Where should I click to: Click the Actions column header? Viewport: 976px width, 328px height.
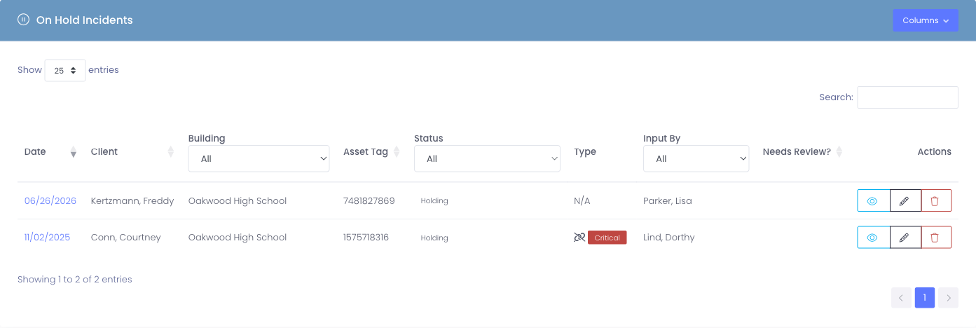(x=934, y=152)
